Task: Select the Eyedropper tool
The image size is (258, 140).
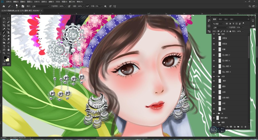Action: 4,29
